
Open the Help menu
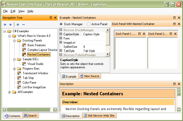(x=30, y=11)
